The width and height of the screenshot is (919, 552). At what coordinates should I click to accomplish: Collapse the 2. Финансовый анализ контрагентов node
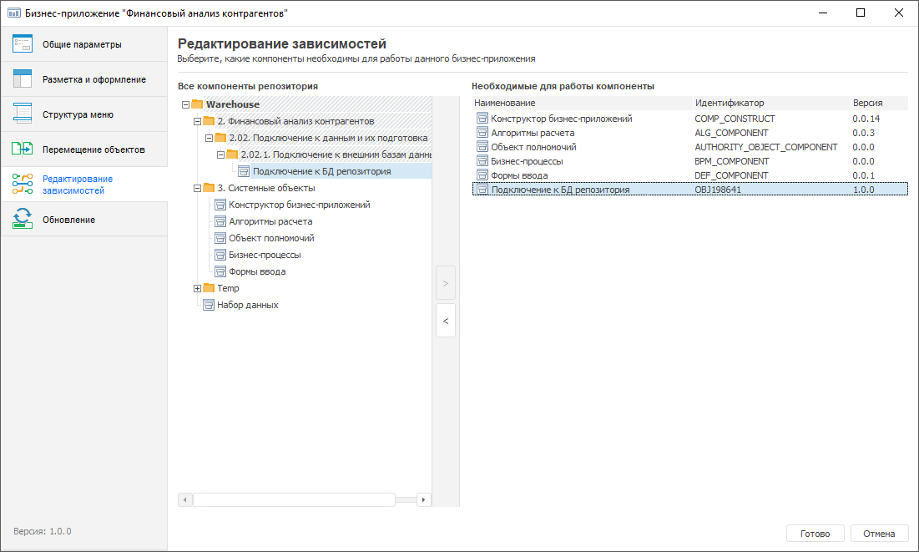tap(197, 121)
